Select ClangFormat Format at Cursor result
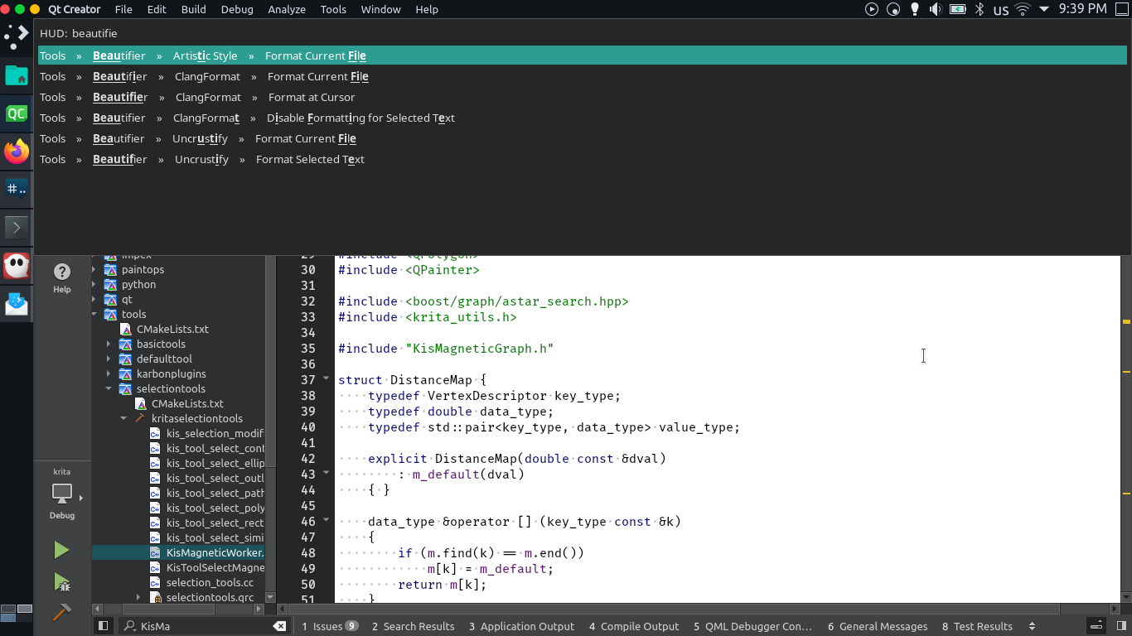 [x=583, y=97]
